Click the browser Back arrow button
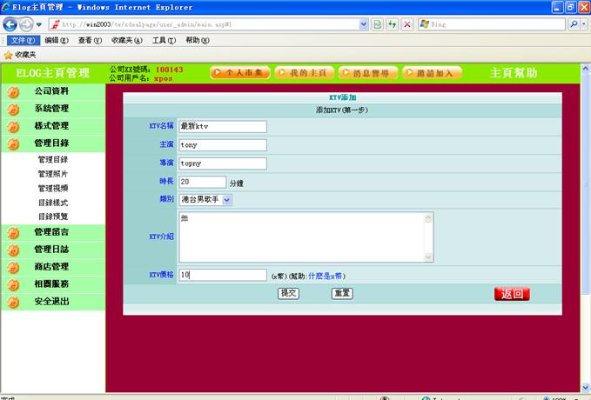The width and height of the screenshot is (591, 400). click(11, 24)
